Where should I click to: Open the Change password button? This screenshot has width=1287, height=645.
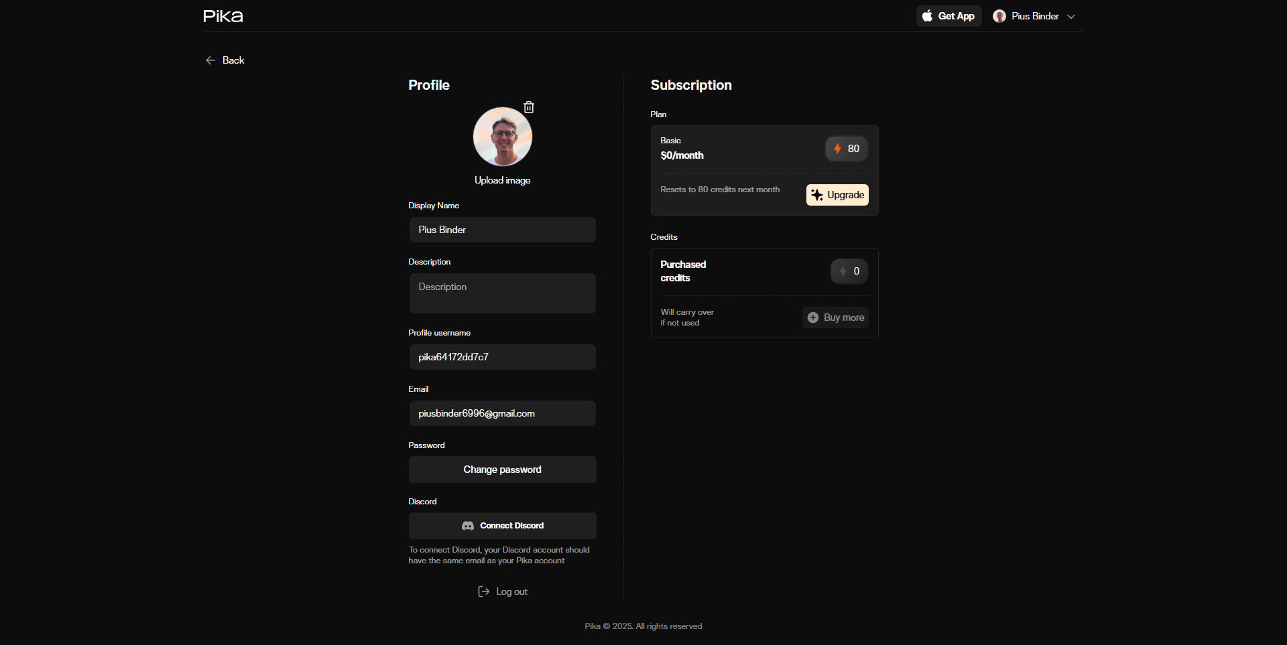coord(502,470)
